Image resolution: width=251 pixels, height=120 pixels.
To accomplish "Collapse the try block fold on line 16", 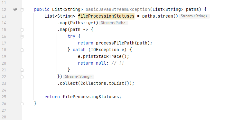I will click(x=22, y=36).
